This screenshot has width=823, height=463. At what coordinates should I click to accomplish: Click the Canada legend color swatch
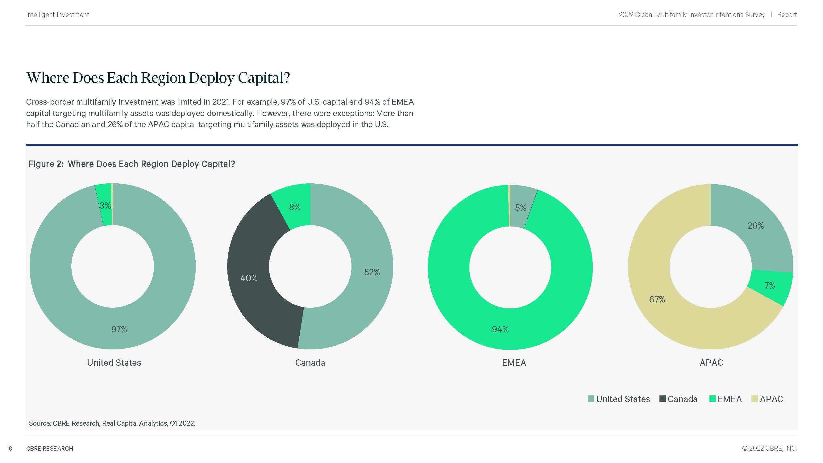pyautogui.click(x=662, y=399)
